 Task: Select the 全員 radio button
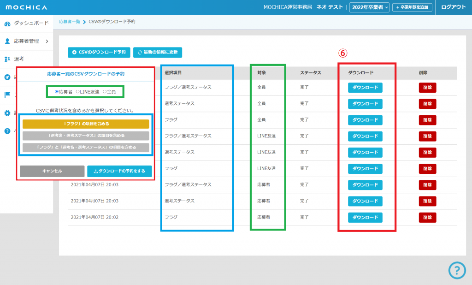point(104,92)
